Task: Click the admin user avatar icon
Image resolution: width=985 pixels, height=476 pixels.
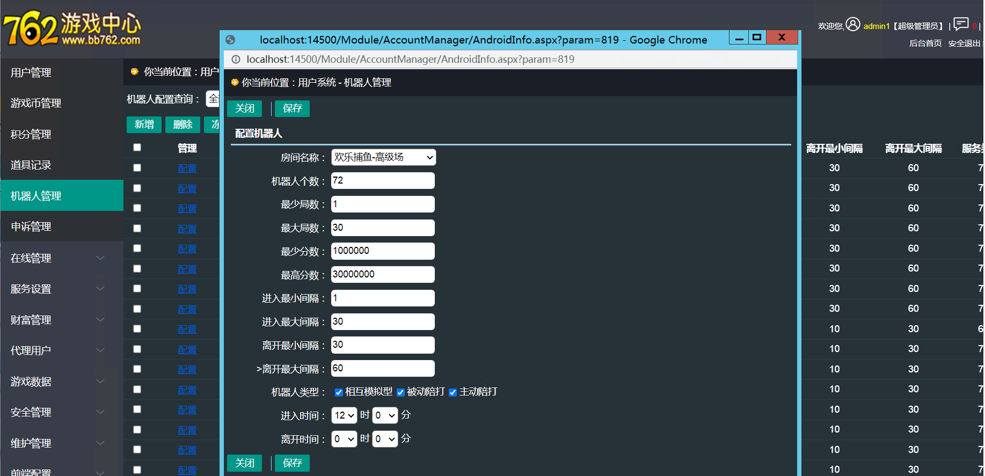Action: click(853, 24)
